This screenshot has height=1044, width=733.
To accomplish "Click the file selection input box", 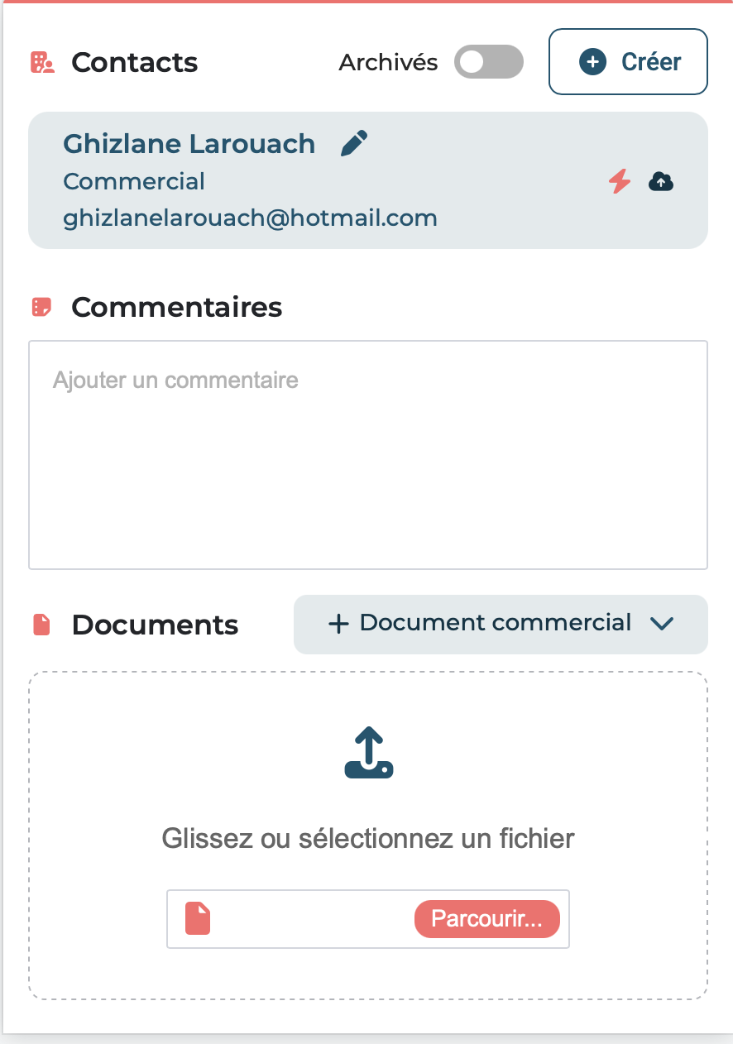I will [x=368, y=919].
